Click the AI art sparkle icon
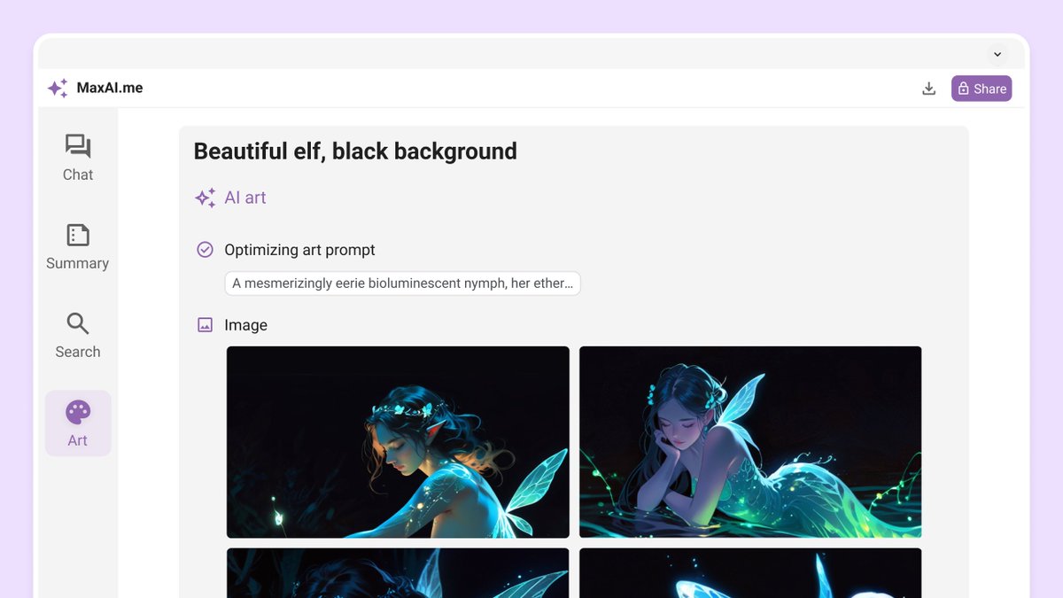The height and width of the screenshot is (598, 1063). click(x=205, y=198)
